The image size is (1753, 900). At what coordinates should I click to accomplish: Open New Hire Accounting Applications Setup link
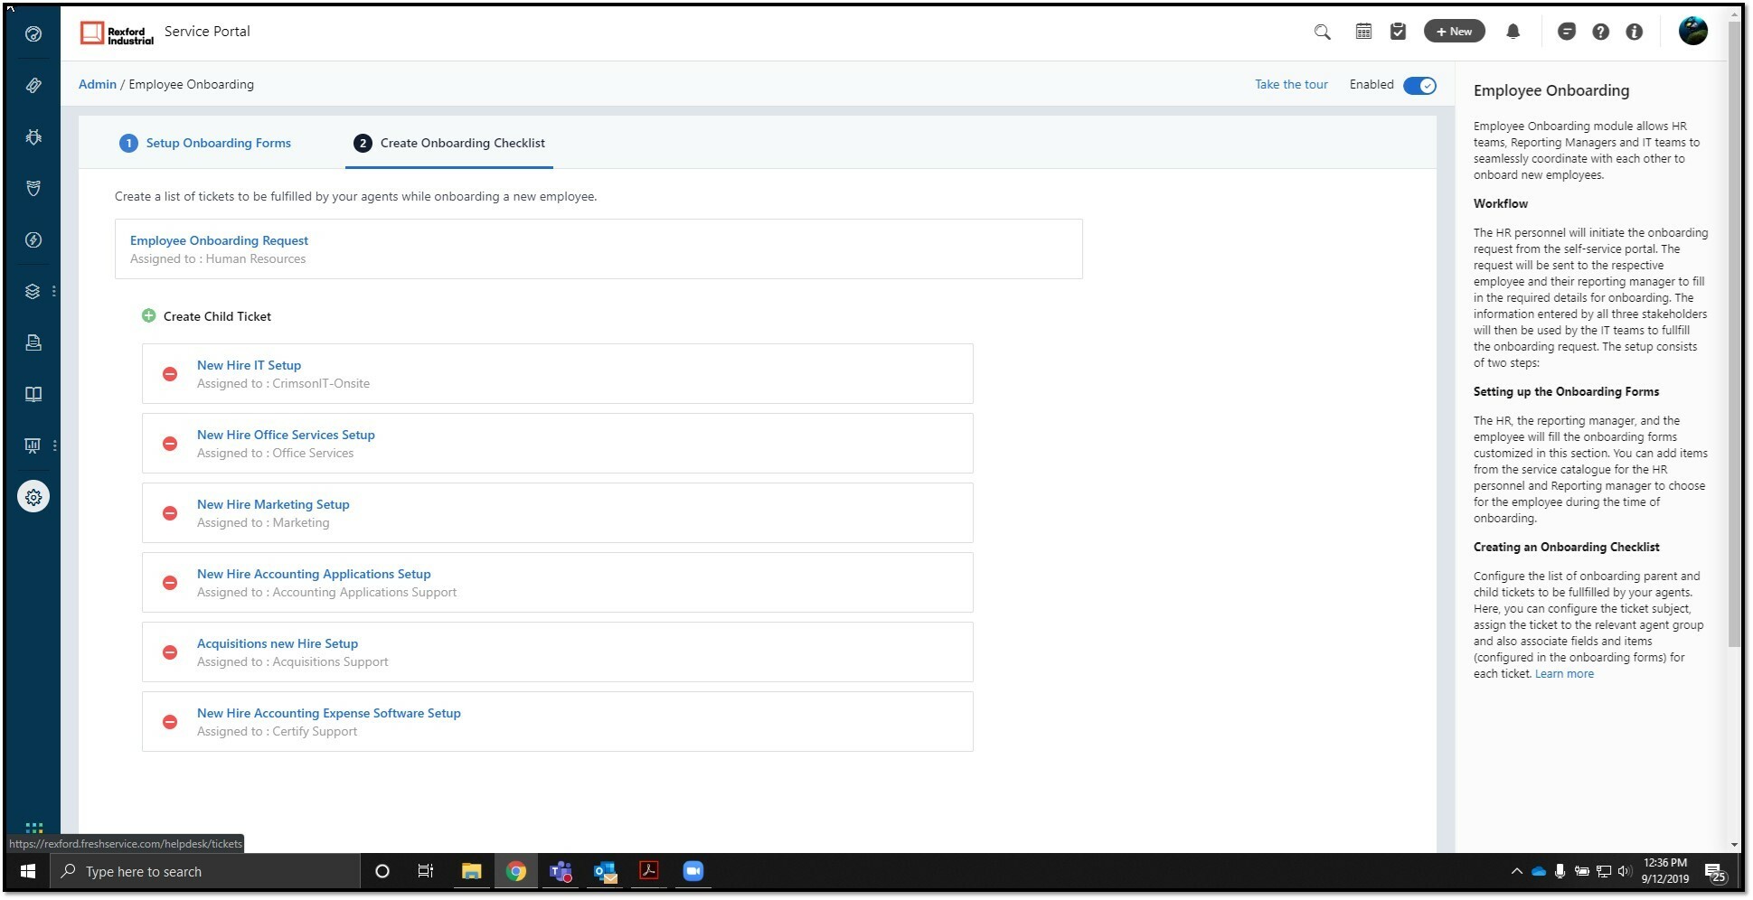(x=314, y=574)
